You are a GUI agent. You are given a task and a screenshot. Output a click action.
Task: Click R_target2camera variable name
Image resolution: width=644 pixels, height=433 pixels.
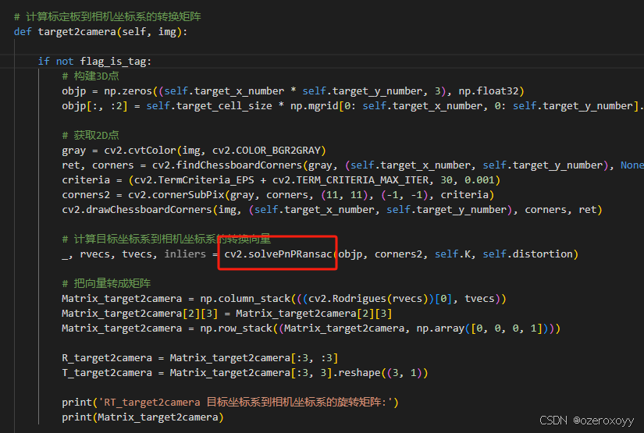coord(107,358)
